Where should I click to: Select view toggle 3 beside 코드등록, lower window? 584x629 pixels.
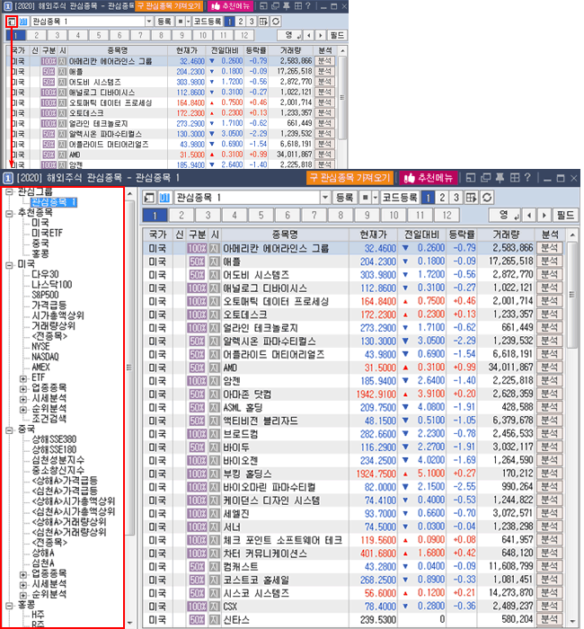click(456, 198)
